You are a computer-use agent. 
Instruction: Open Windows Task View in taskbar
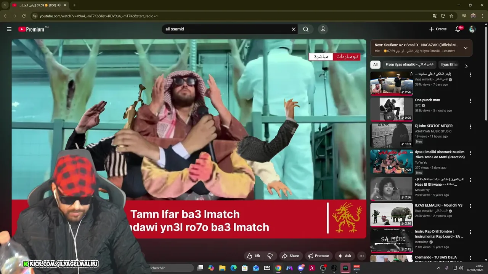pos(200,268)
